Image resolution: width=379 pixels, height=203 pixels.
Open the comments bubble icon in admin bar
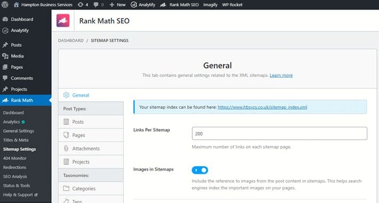click(96, 5)
